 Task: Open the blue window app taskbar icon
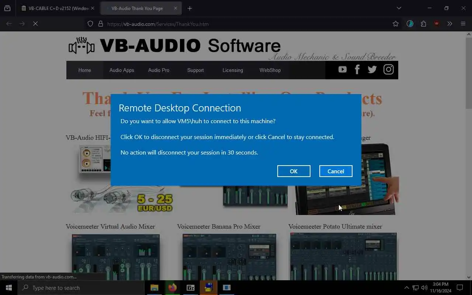226,288
